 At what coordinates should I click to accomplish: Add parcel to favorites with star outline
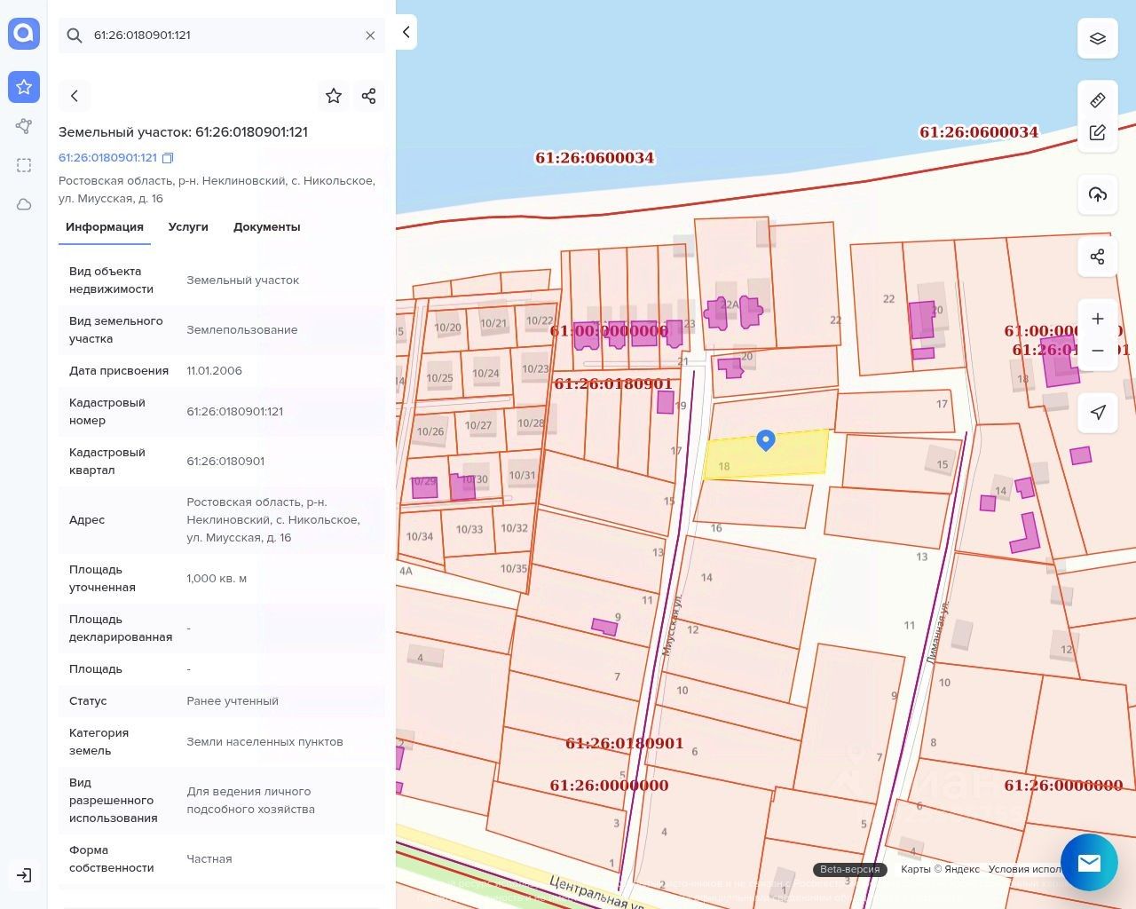coord(334,96)
